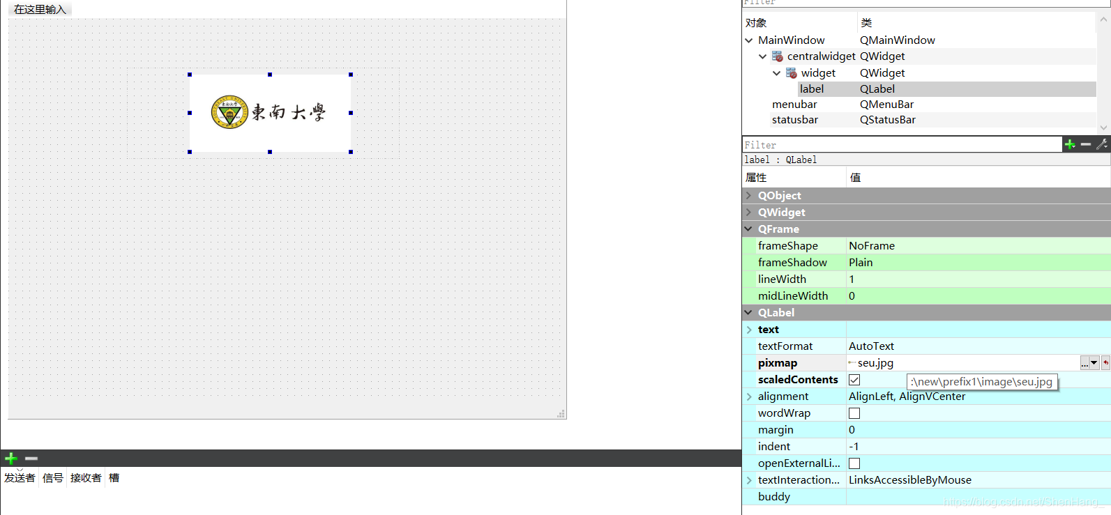The width and height of the screenshot is (1111, 515).
Task: Click the object inspector vertical scrollbar
Action: (x=1103, y=72)
